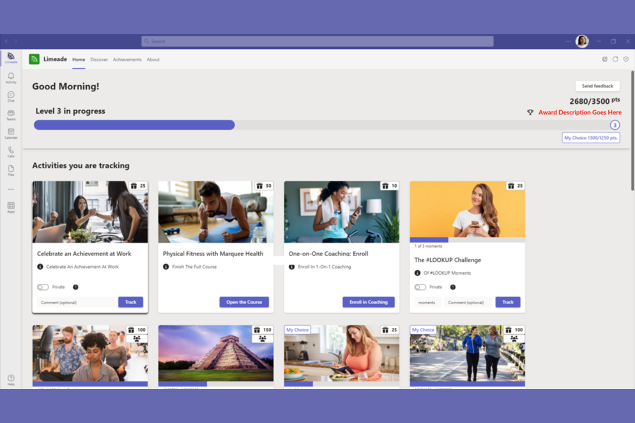Toggle Private on the #LOOKUP Challenge card
The width and height of the screenshot is (635, 423).
(420, 287)
